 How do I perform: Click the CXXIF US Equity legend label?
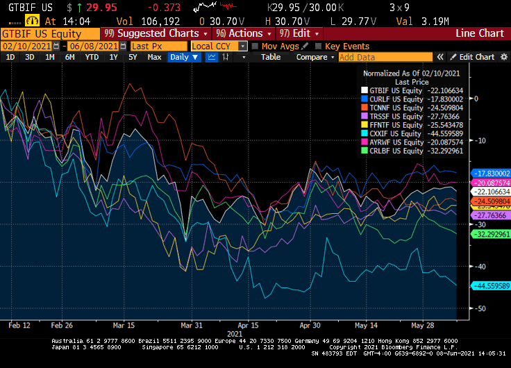(x=395, y=133)
